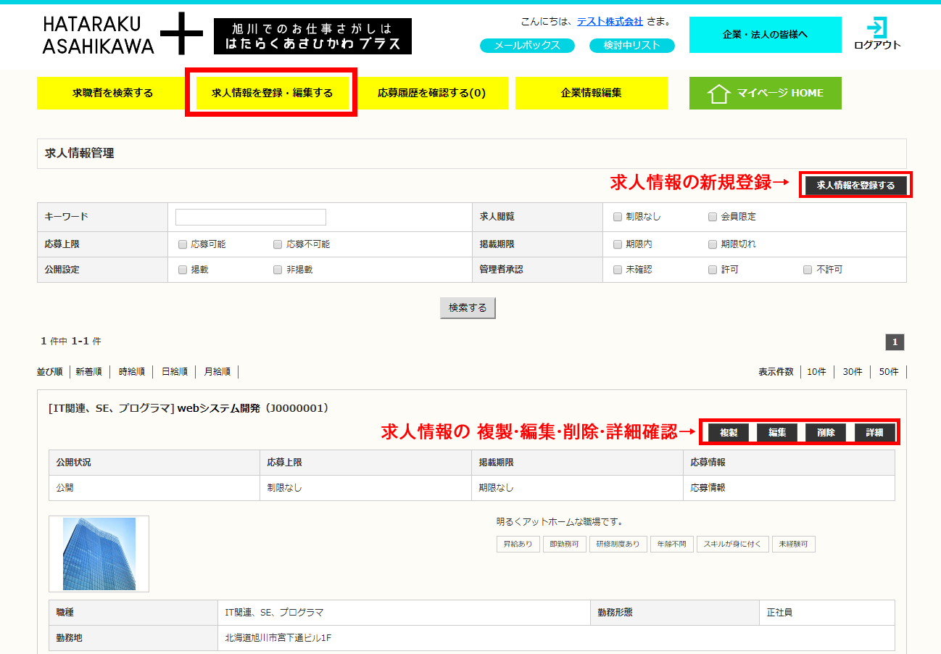Sort results by 日給順
The image size is (941, 654).
pyautogui.click(x=175, y=372)
